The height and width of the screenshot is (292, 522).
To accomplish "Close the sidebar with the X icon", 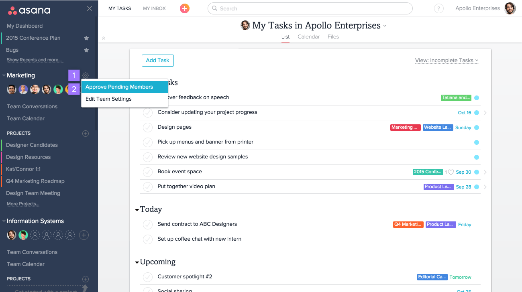I will (x=90, y=8).
